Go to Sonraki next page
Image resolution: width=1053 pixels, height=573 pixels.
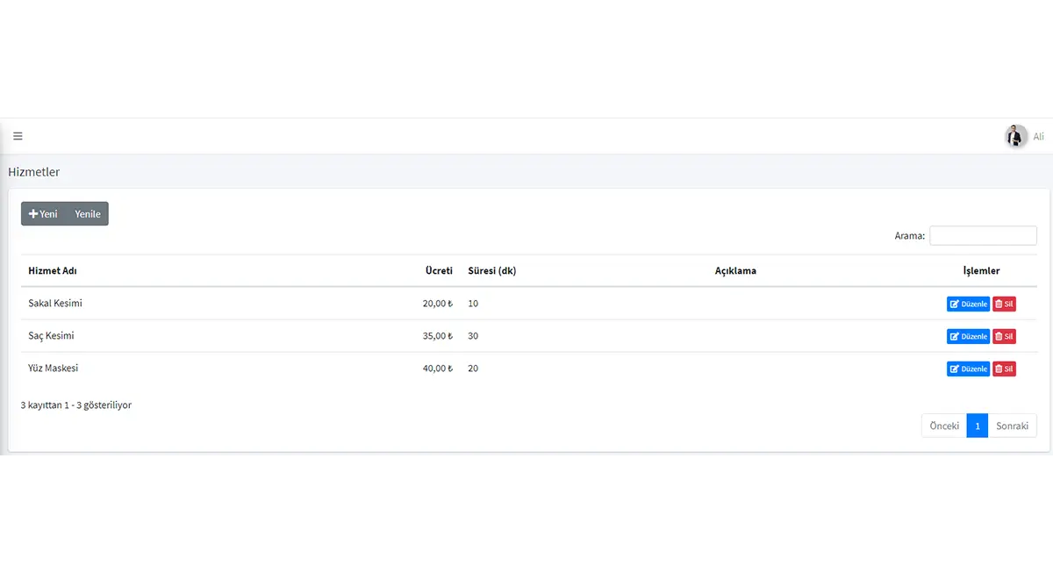1013,426
